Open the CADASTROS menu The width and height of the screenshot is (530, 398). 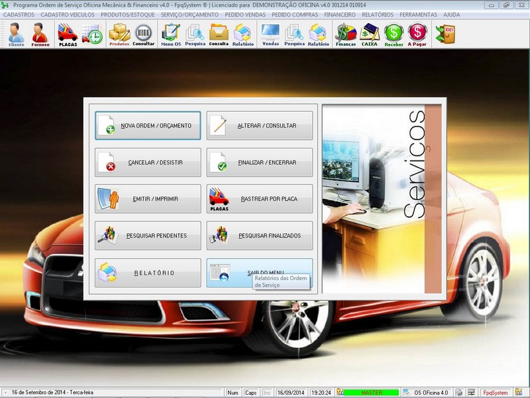(19, 14)
